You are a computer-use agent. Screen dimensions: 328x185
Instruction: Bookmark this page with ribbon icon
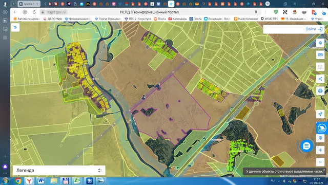point(256,12)
